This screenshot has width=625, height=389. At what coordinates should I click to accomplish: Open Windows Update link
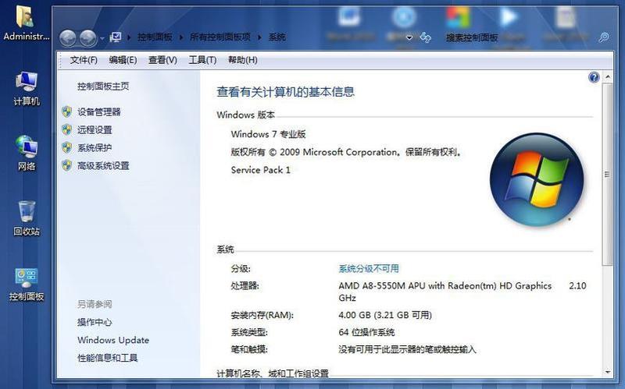click(x=113, y=340)
